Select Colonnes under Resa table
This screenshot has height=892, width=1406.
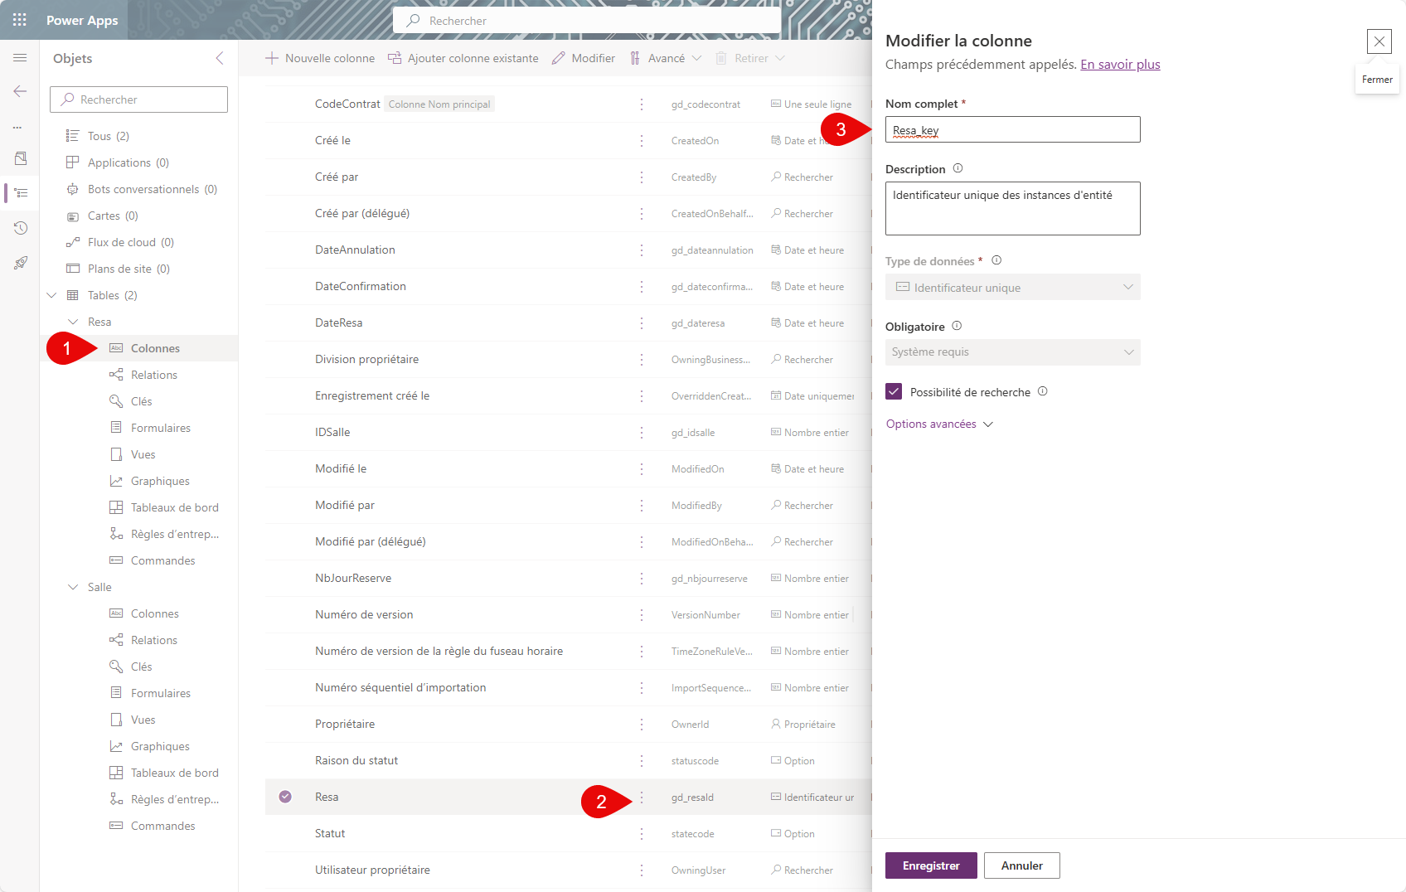(x=155, y=348)
